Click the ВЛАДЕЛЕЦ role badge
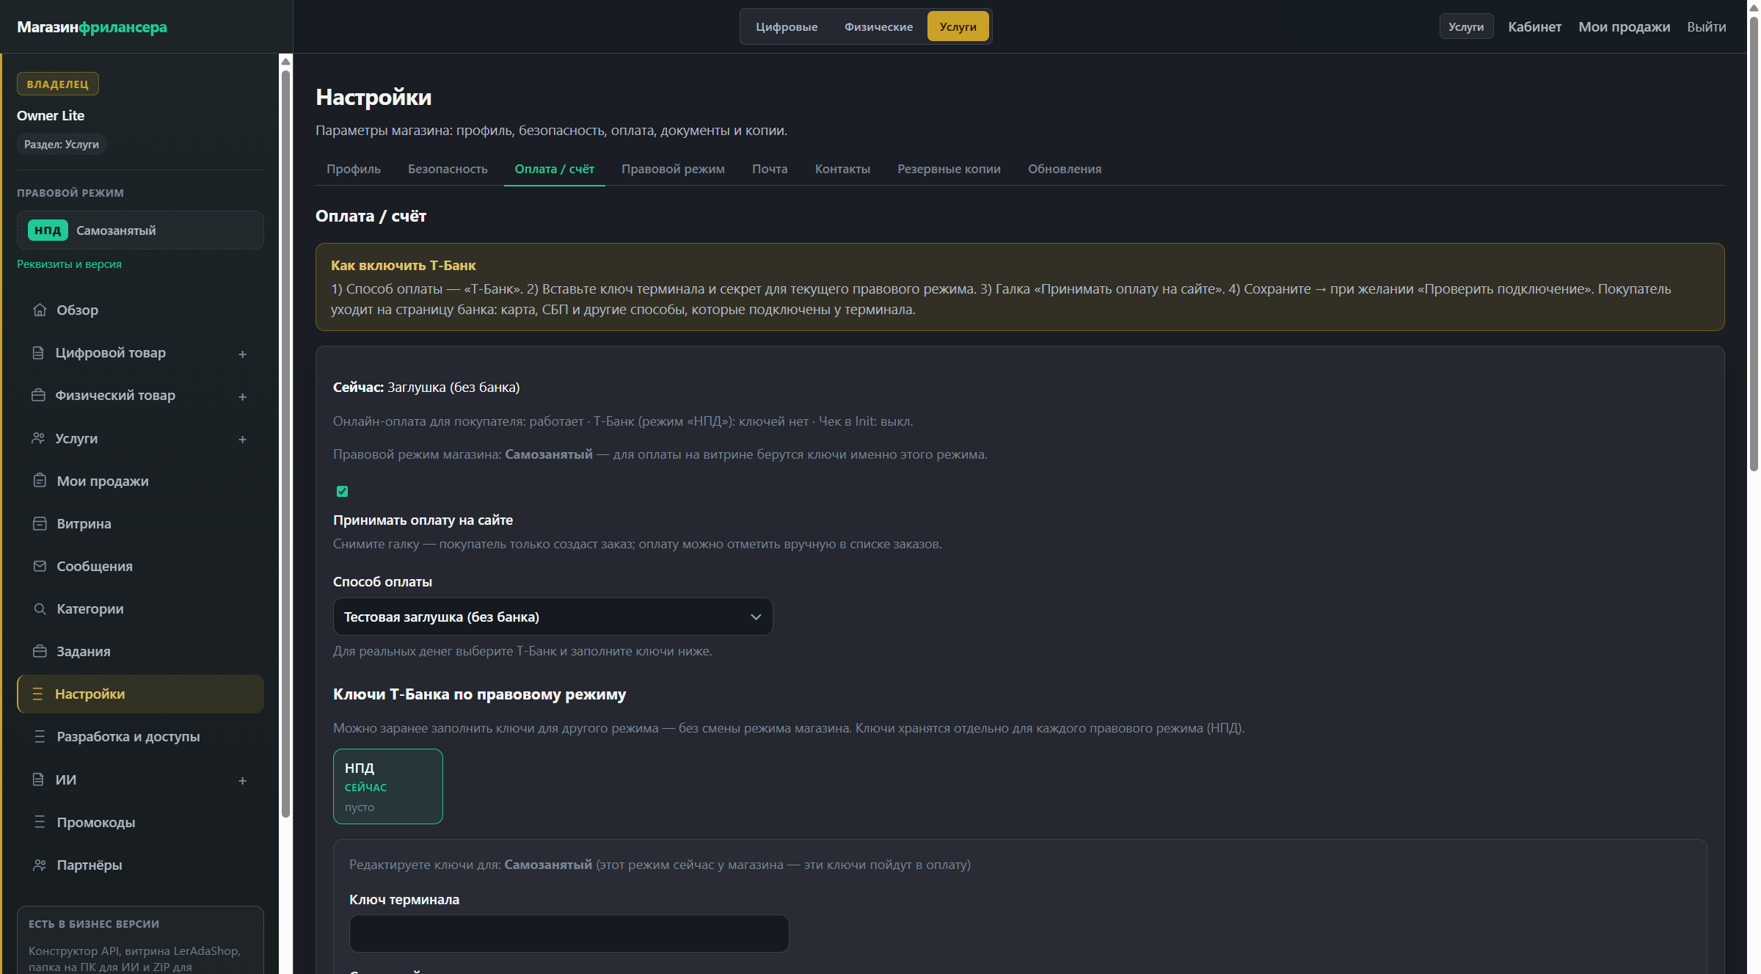The image size is (1761, 974). tap(58, 84)
